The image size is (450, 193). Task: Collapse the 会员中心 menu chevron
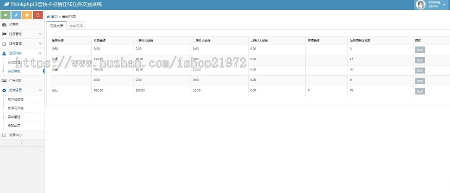pyautogui.click(x=40, y=53)
